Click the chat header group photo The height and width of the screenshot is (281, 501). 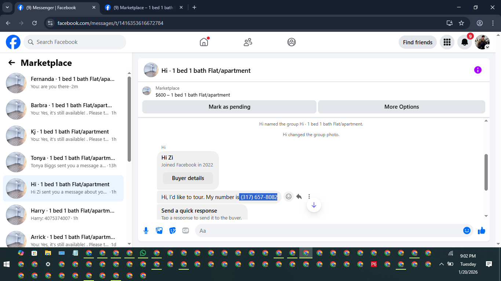point(151,70)
